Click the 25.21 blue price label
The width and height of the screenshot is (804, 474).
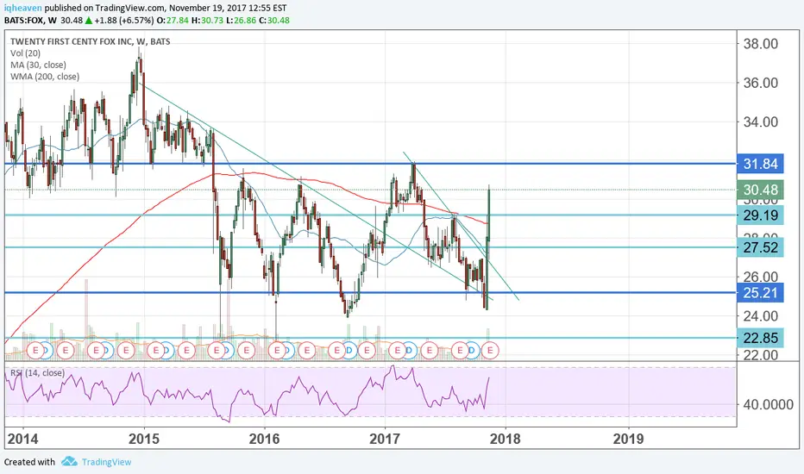[x=760, y=293]
